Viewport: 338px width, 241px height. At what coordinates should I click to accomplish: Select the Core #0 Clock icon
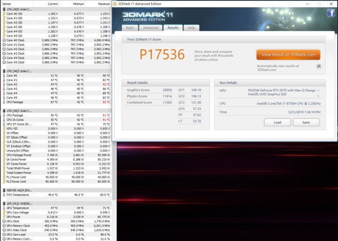(4, 40)
